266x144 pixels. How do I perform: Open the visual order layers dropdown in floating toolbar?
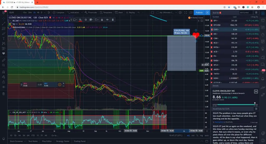tap(91, 20)
